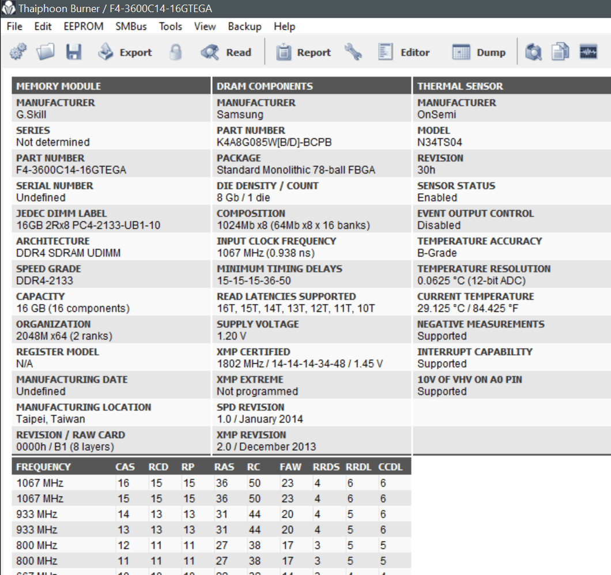Viewport: 611px width, 575px height.
Task: Click the Dump button label
Action: (x=491, y=52)
